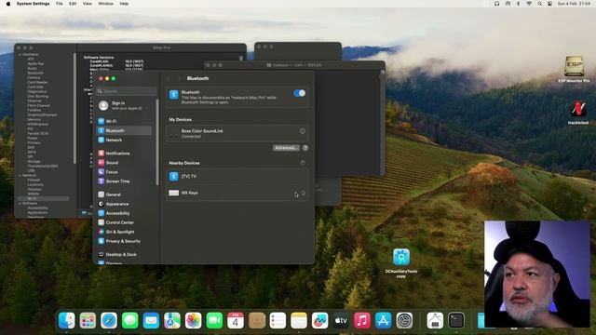Select Ethernet in System Information sidebar

click(x=34, y=101)
